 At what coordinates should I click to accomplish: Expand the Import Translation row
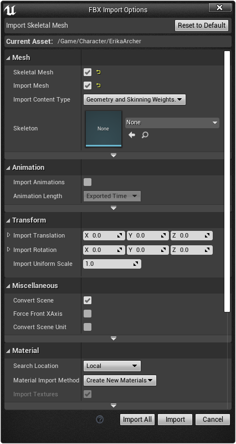[8, 235]
